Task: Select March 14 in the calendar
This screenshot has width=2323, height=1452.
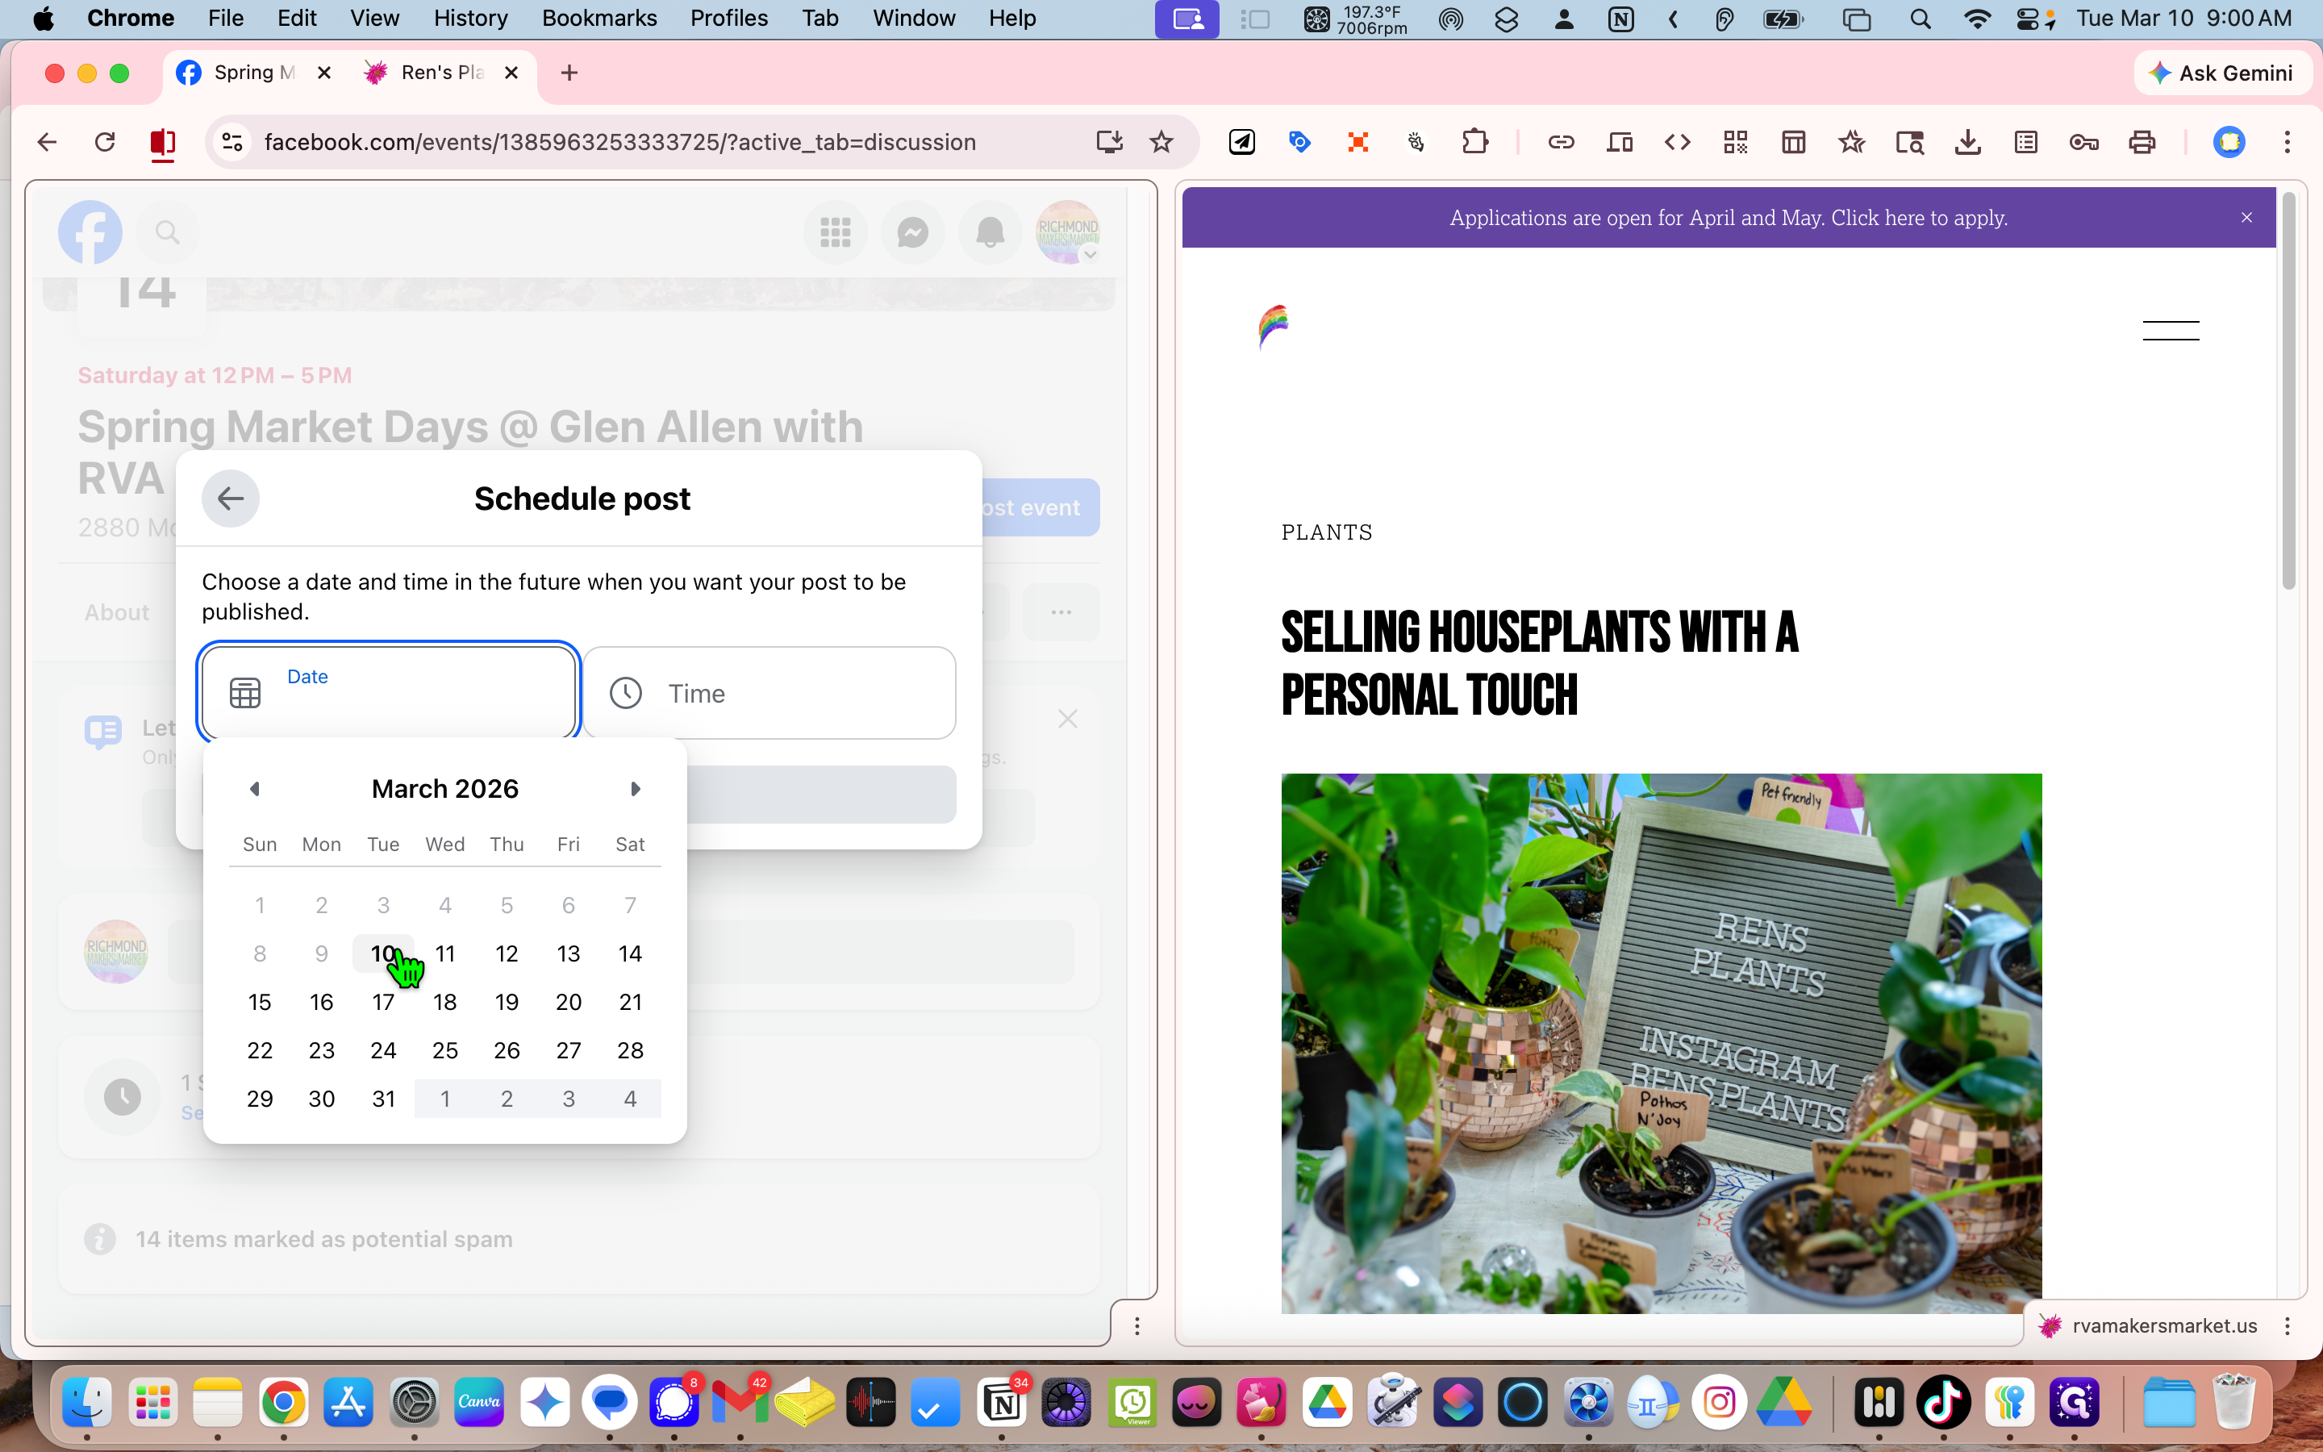Action: point(630,953)
